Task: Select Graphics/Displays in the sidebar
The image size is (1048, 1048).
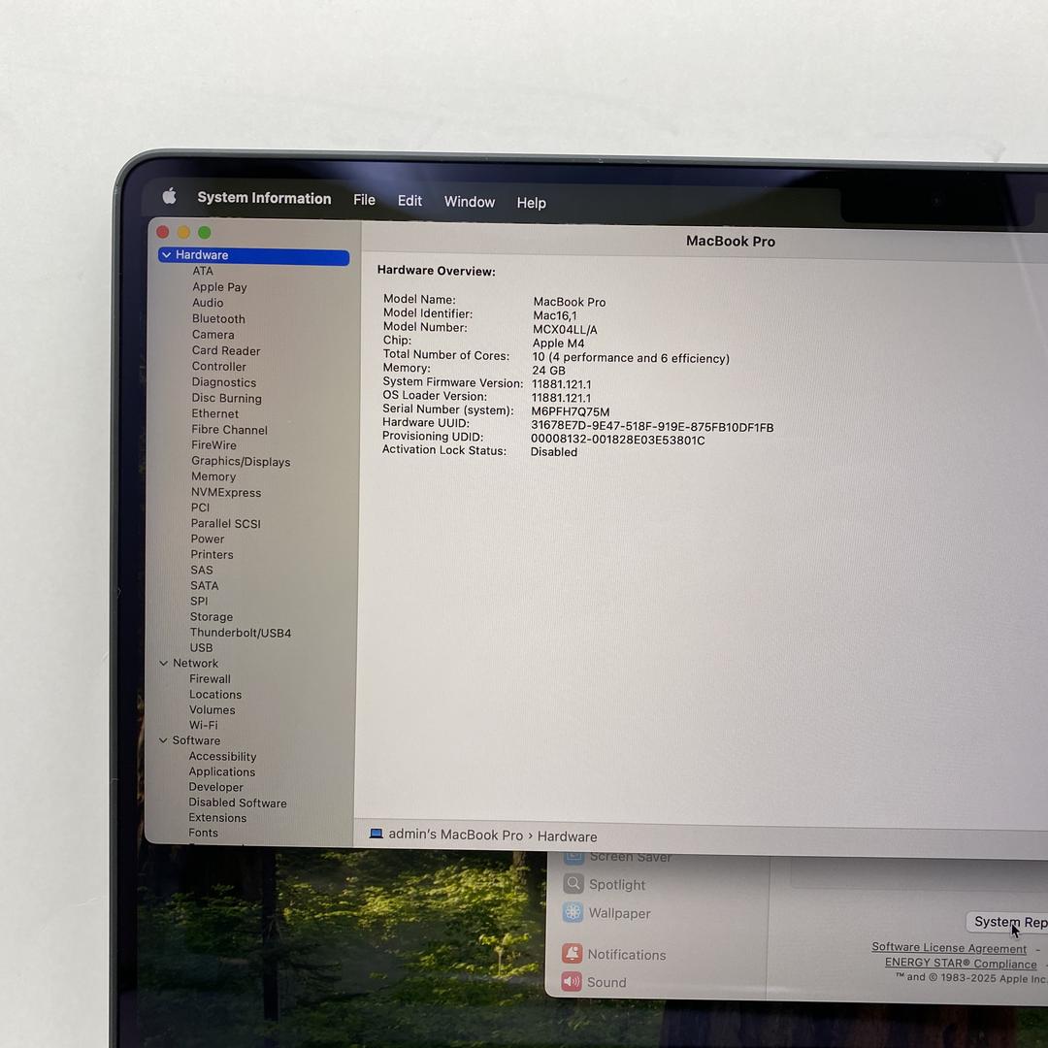Action: point(241,461)
